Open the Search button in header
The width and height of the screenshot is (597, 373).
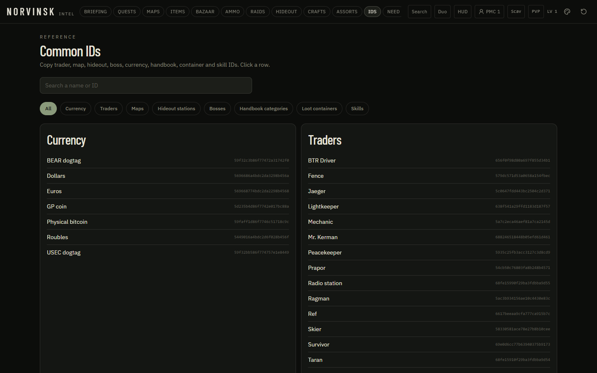coord(420,12)
